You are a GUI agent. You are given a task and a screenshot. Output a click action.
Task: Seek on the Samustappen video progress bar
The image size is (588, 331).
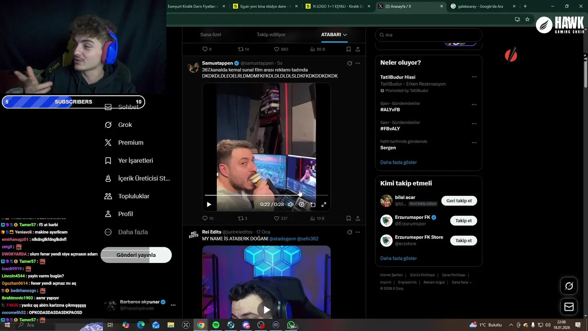[266, 195]
